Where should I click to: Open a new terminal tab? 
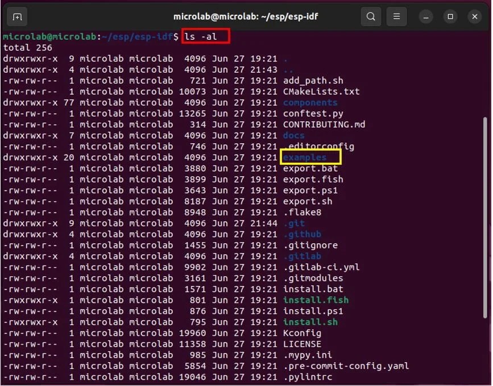tap(16, 16)
